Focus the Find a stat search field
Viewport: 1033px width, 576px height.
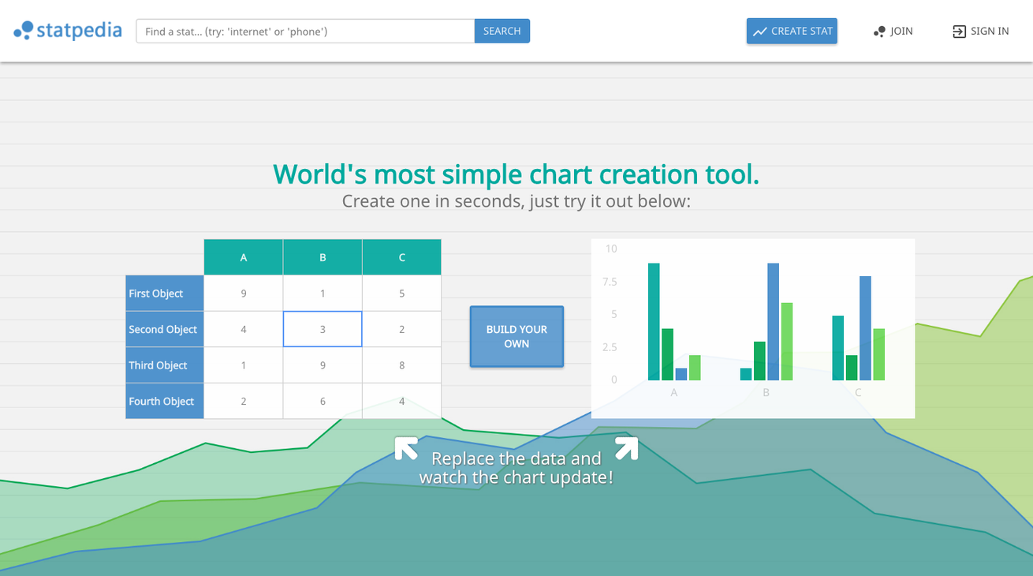click(305, 31)
